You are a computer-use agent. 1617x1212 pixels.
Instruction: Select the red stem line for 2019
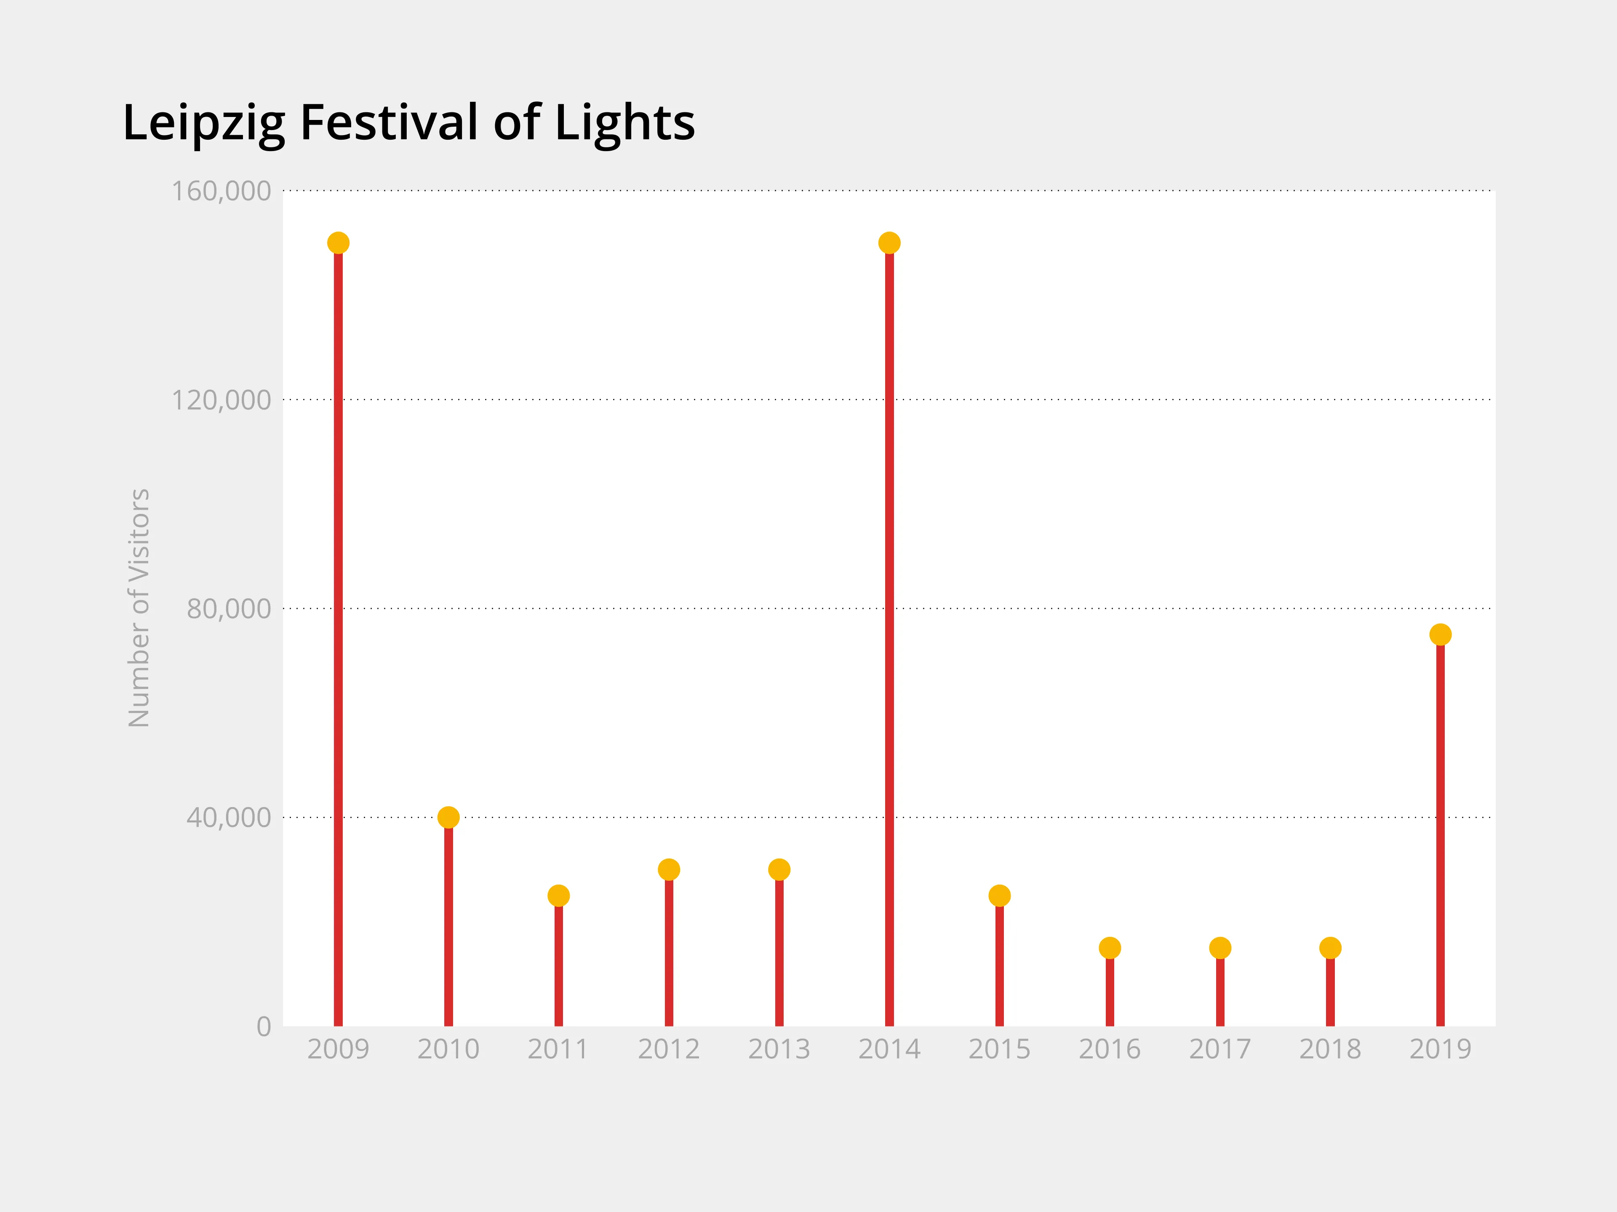1440,833
